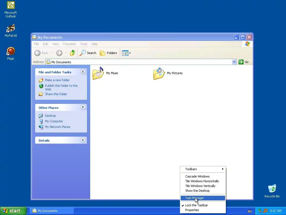Open the View menu
Image resolution: width=286 pixels, height=215 pixels.
point(56,44)
